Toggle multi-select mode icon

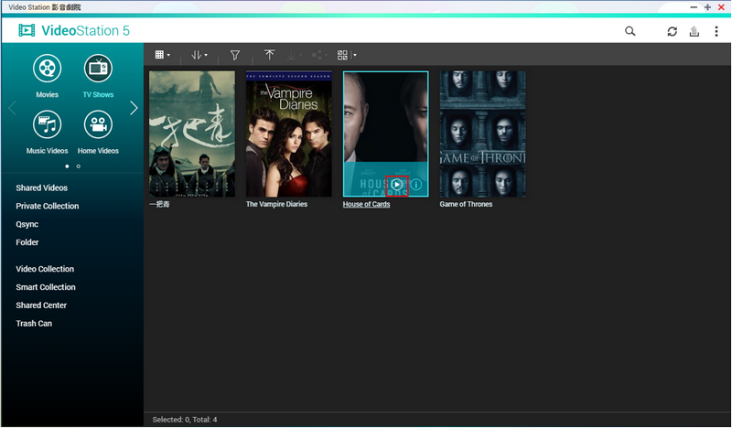coord(342,55)
